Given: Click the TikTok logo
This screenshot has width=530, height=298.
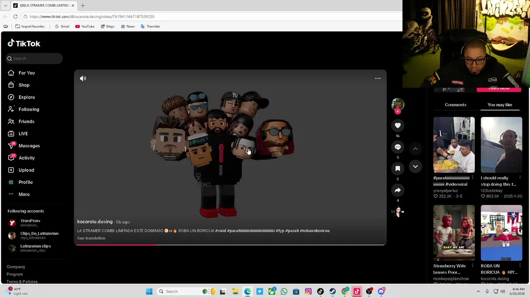Looking at the screenshot, I should 24,43.
